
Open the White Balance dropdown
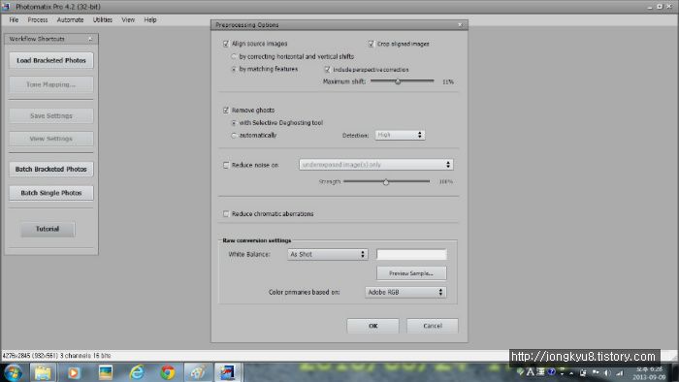[328, 254]
